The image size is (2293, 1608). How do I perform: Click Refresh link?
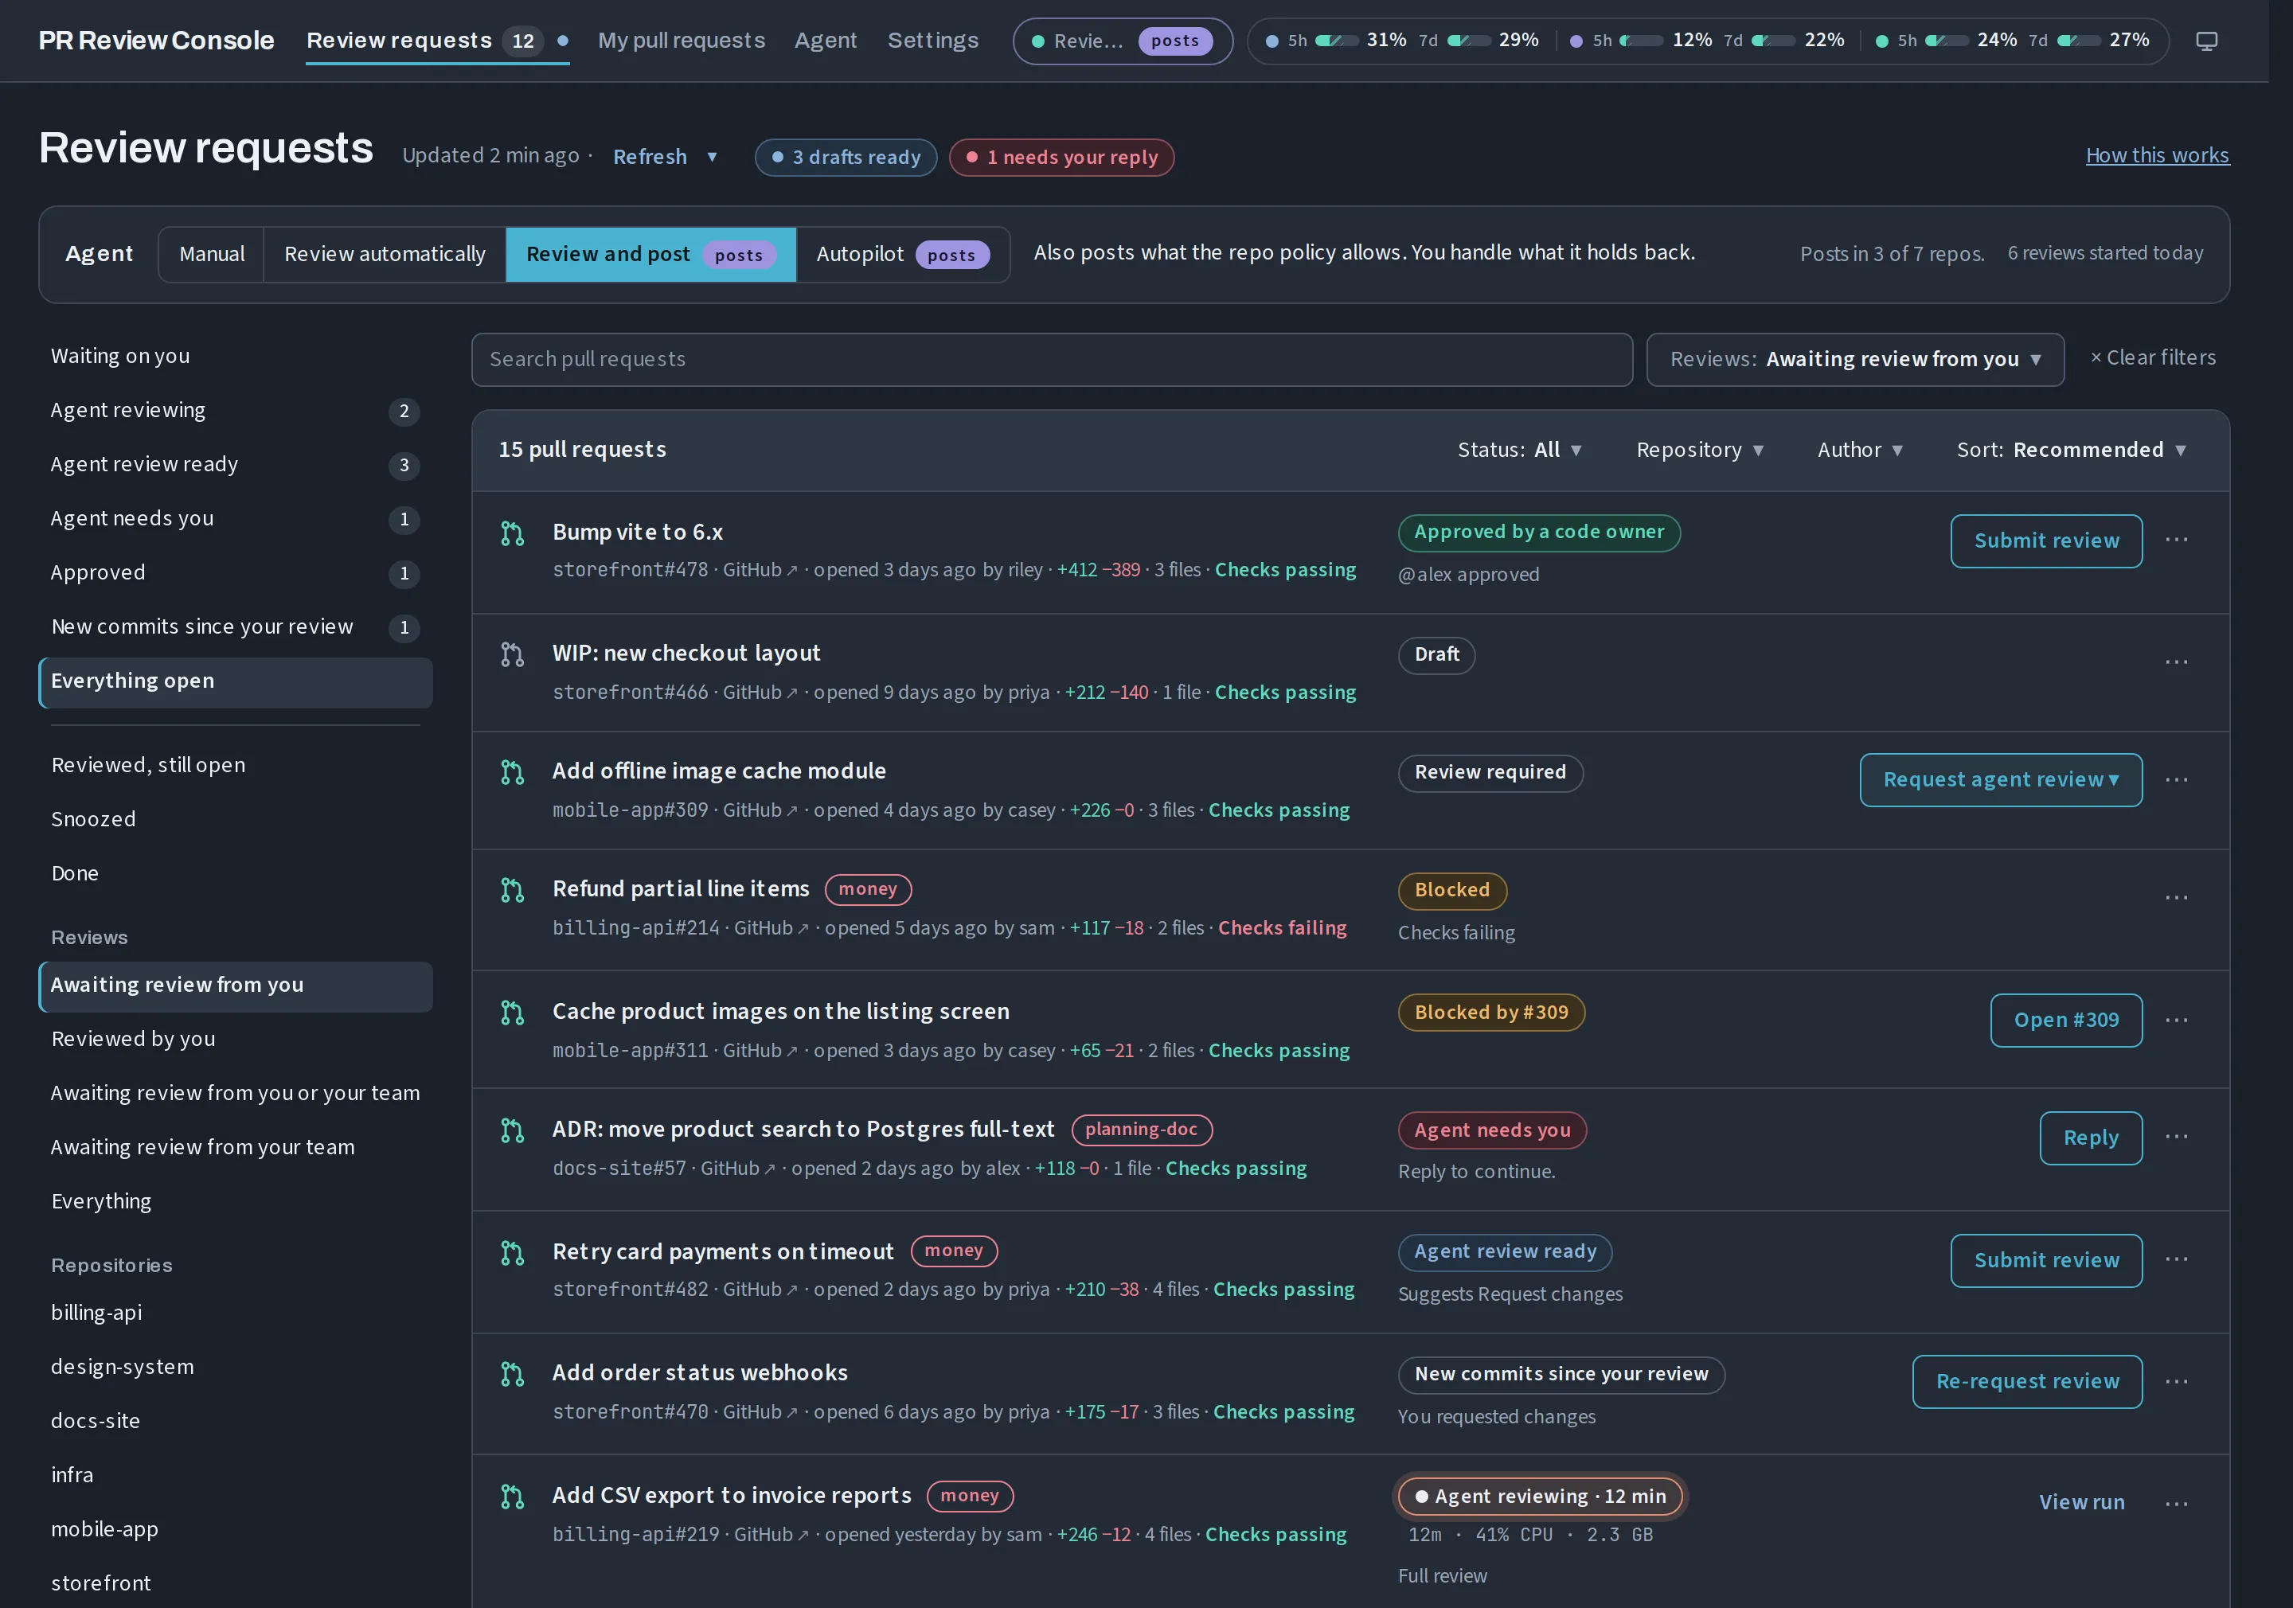tap(650, 157)
